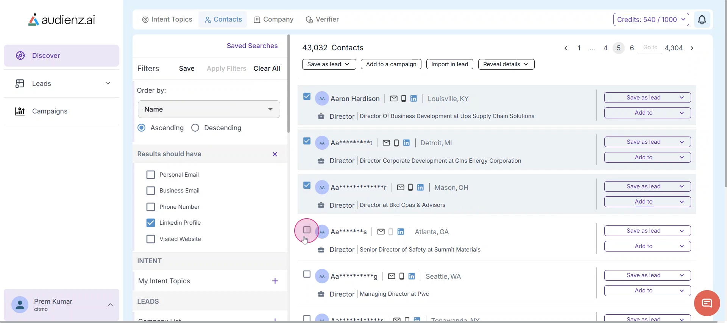Open the chat support bubble
727x323 pixels.
coord(707,303)
